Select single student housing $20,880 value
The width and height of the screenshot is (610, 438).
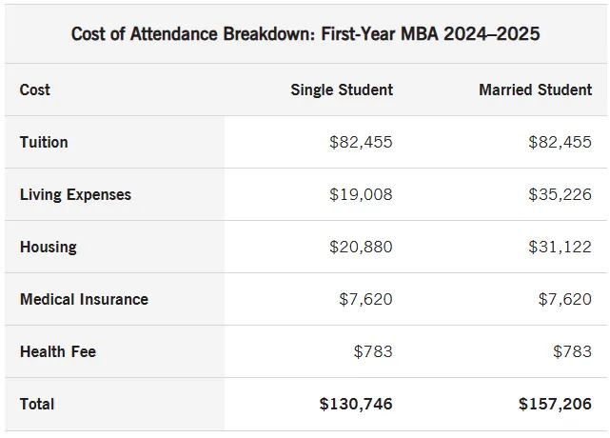point(361,247)
